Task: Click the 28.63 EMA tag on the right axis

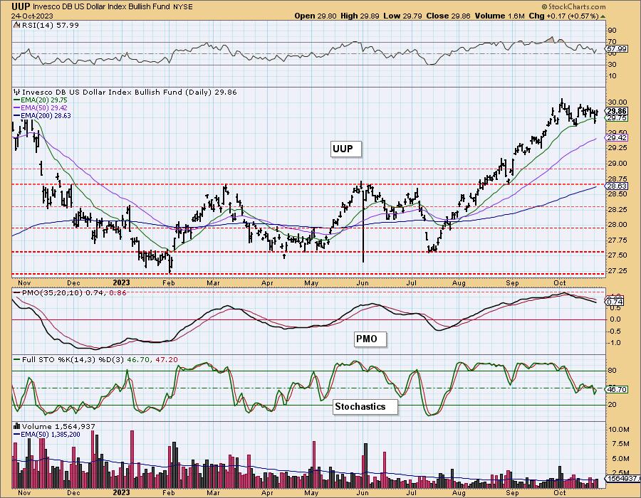Action: pyautogui.click(x=617, y=186)
